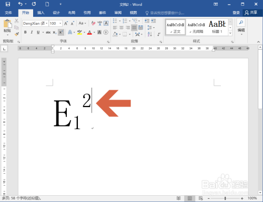Click the tab selector on the ruler
The height and width of the screenshot is (202, 263).
4,48
